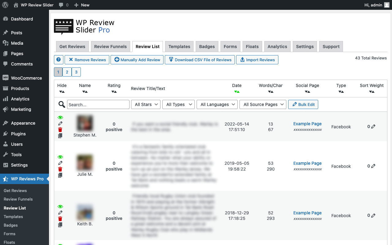Open the Settings tab in plugin header
Image resolution: width=392 pixels, height=245 pixels.
pyautogui.click(x=305, y=47)
